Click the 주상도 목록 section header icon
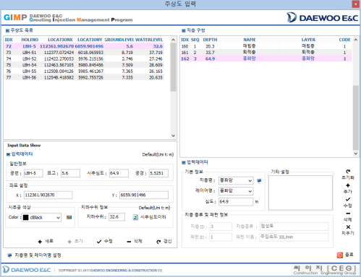The image size is (361, 277). [x=7, y=30]
